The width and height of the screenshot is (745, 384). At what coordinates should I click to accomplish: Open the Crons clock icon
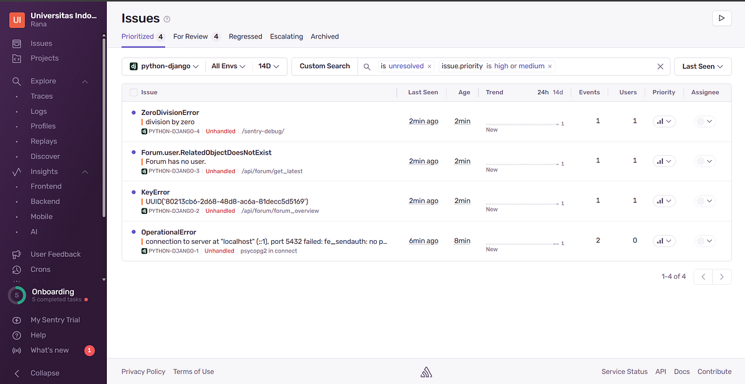point(17,269)
